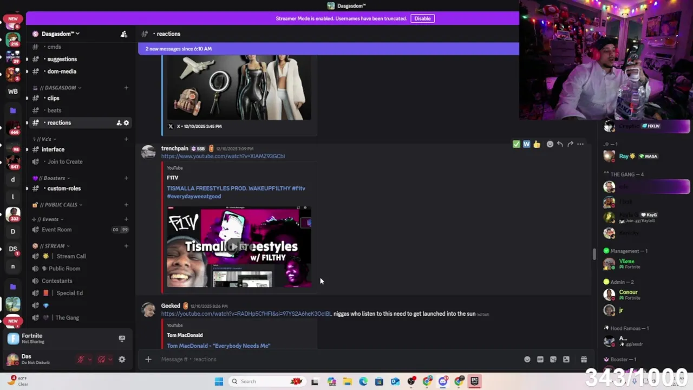693x390 pixels.
Task: Add W letter reaction to trenchpain message
Action: 526,144
